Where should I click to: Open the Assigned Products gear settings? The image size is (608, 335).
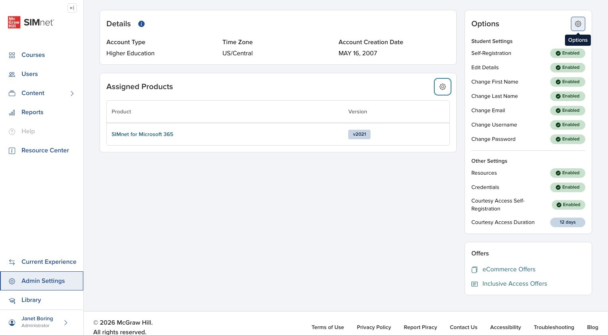click(443, 87)
